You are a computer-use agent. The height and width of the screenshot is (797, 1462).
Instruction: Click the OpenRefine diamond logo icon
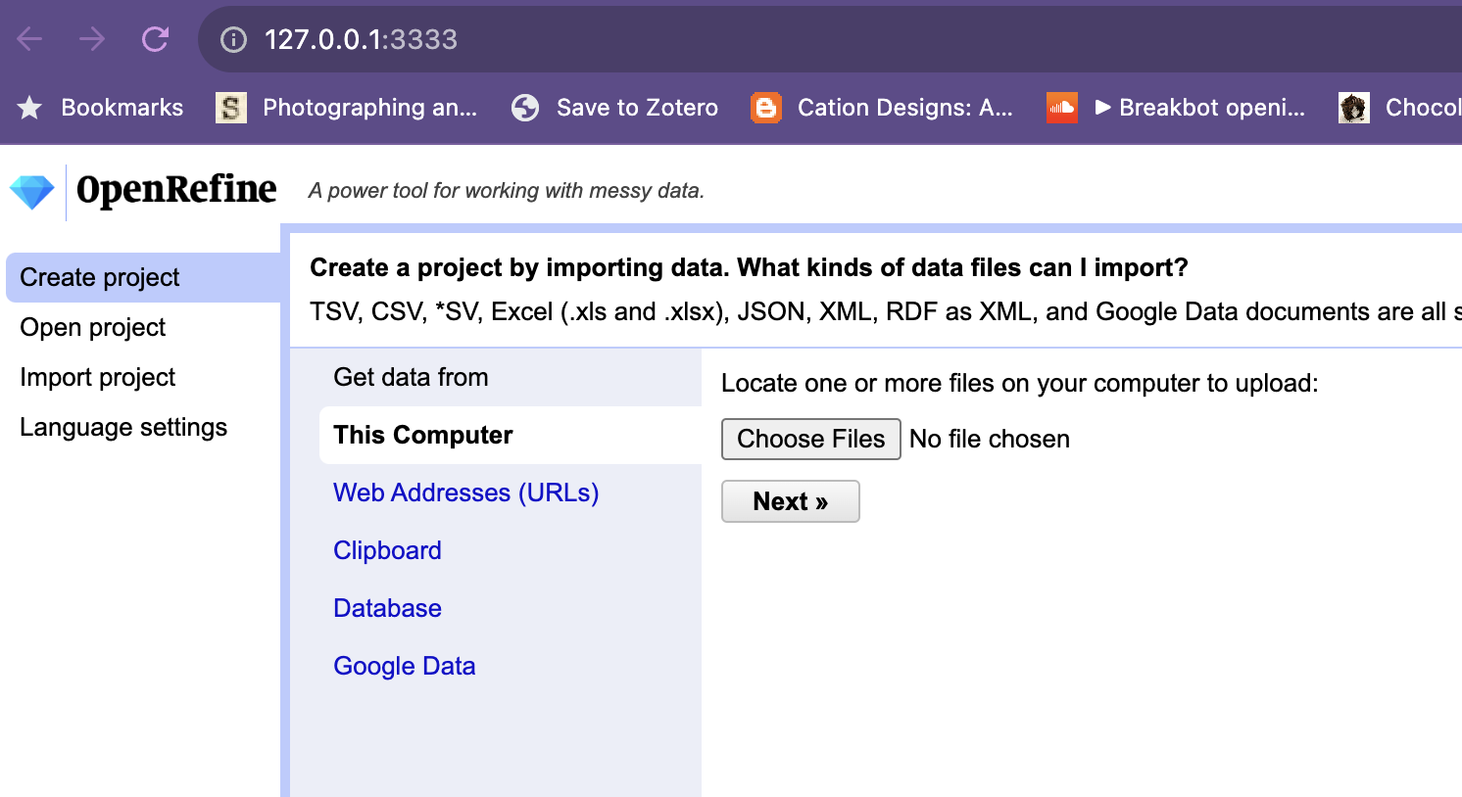point(32,192)
